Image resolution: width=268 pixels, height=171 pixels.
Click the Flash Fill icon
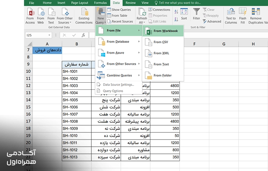tap(243, 16)
